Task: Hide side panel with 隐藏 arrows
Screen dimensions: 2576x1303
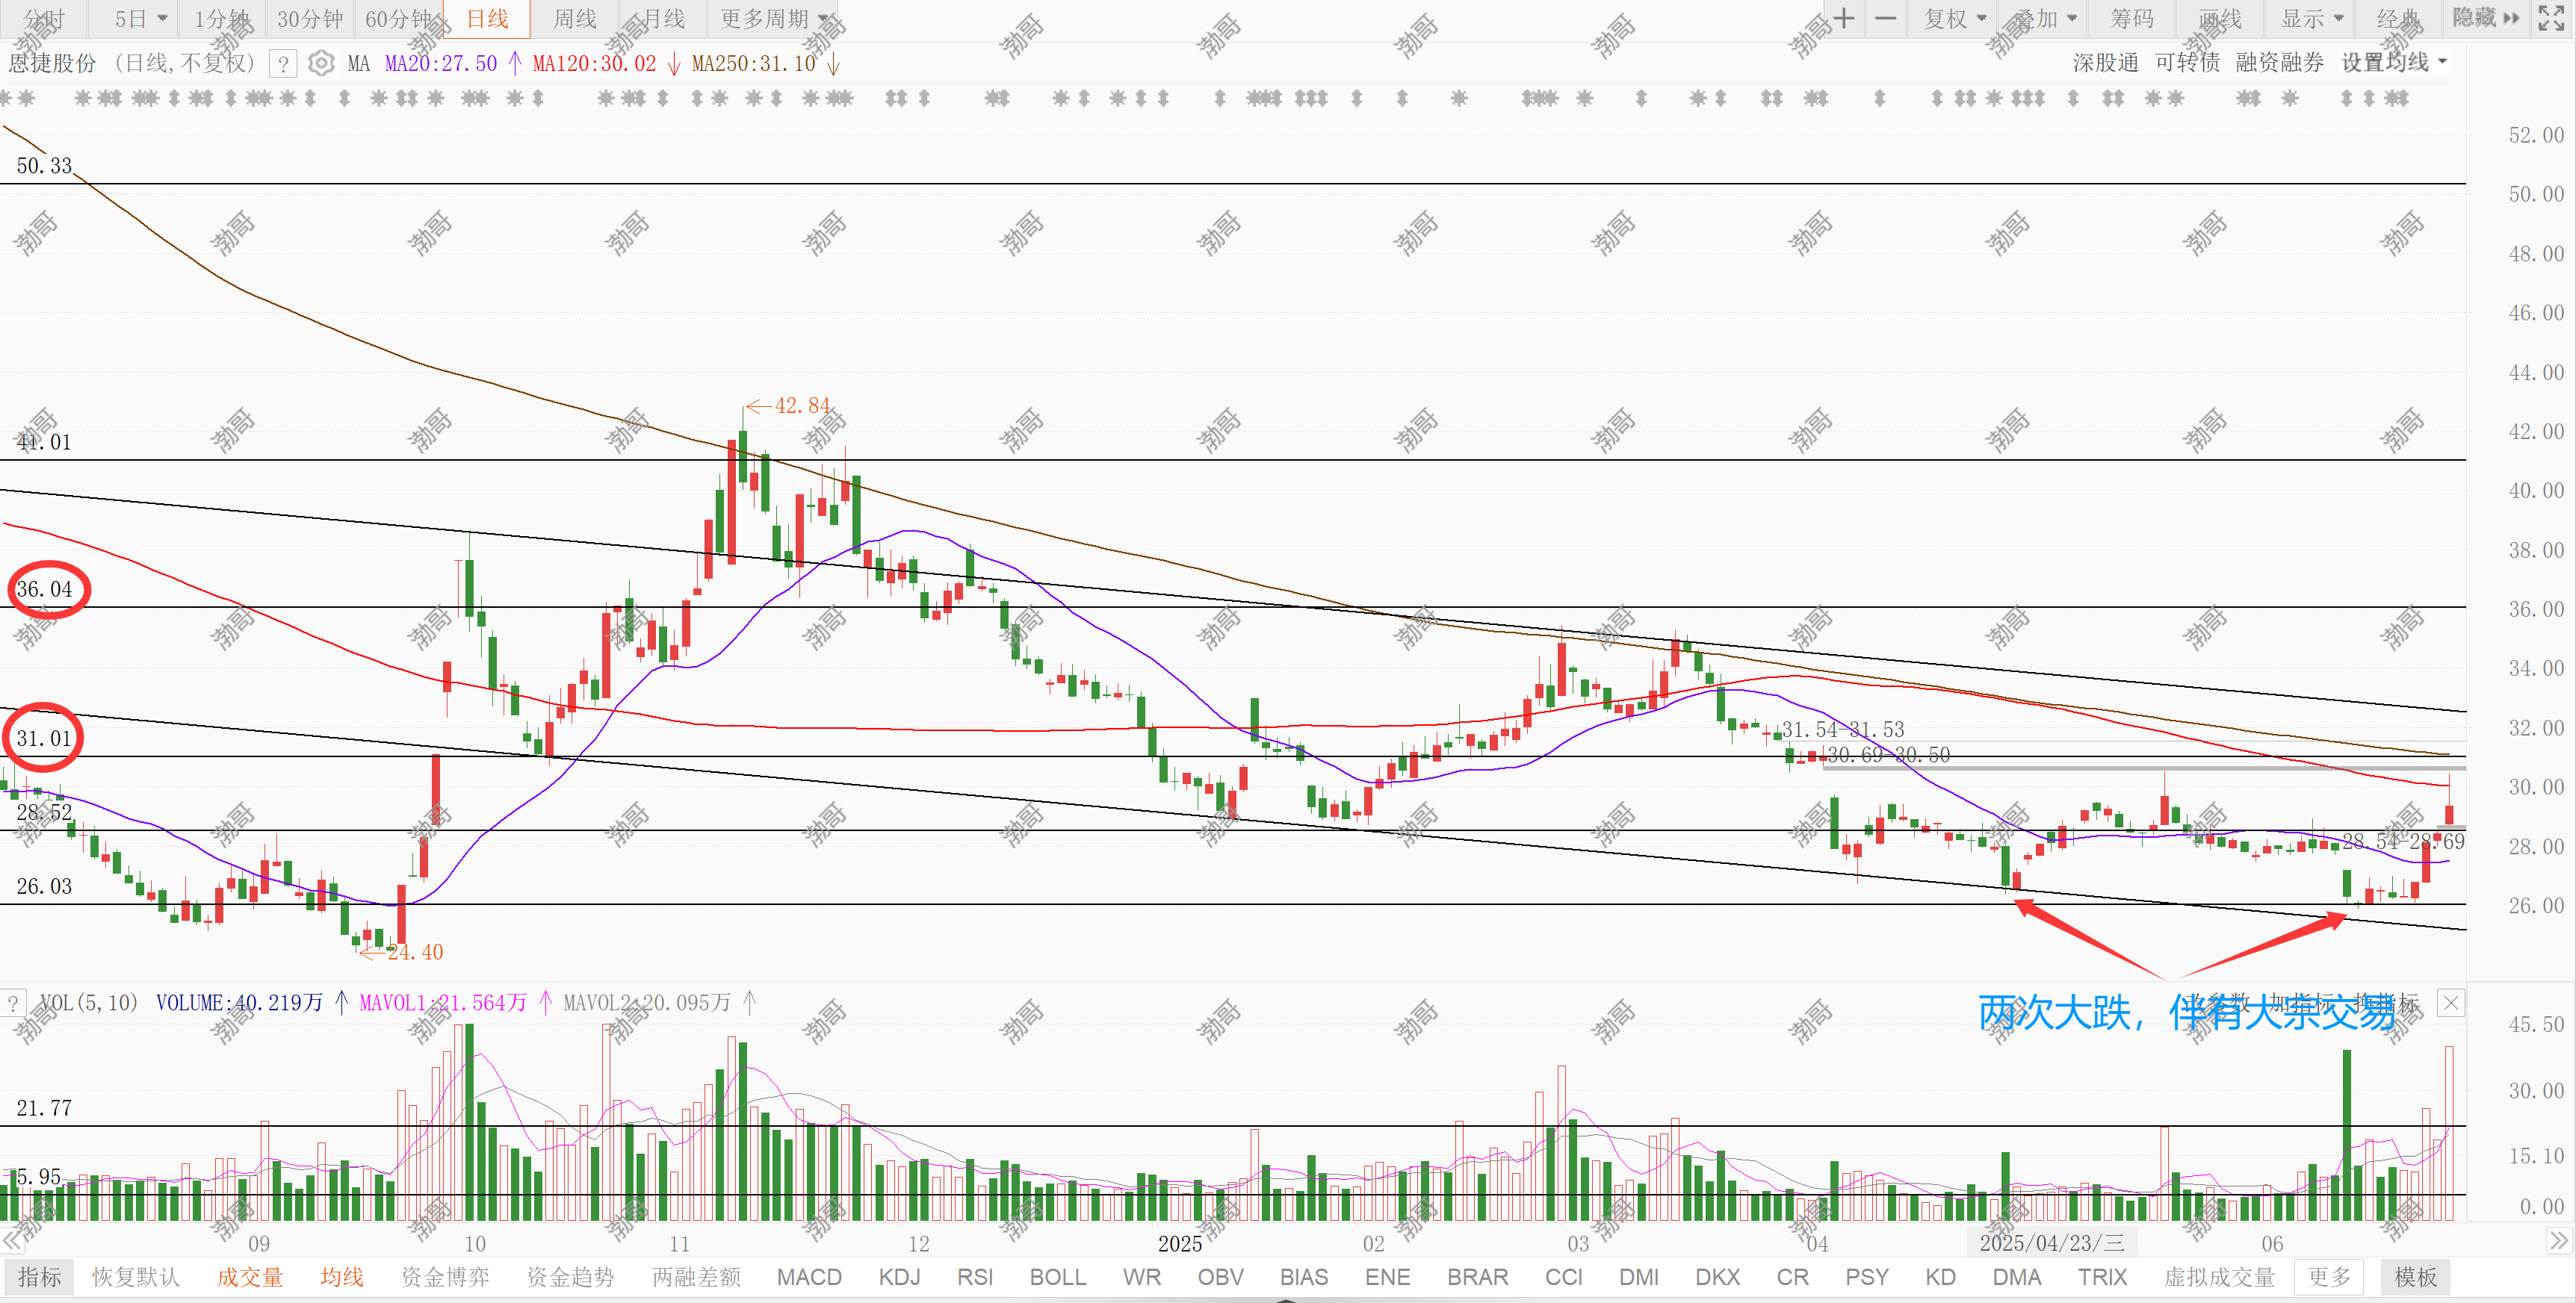Action: point(2486,18)
